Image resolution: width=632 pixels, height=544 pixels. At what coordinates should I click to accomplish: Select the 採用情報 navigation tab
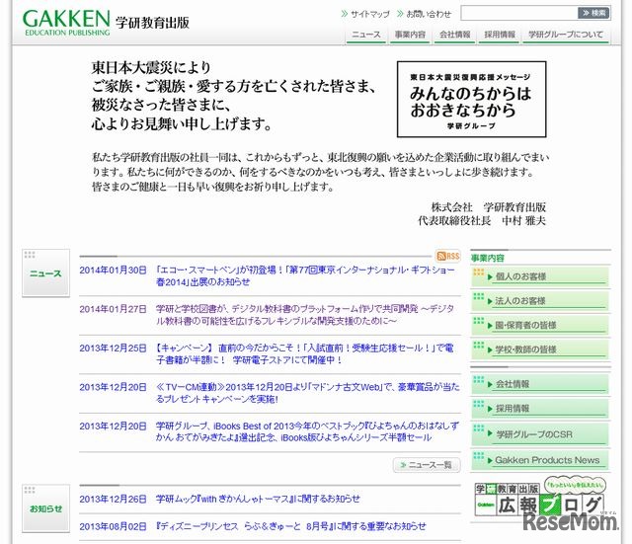(x=500, y=36)
